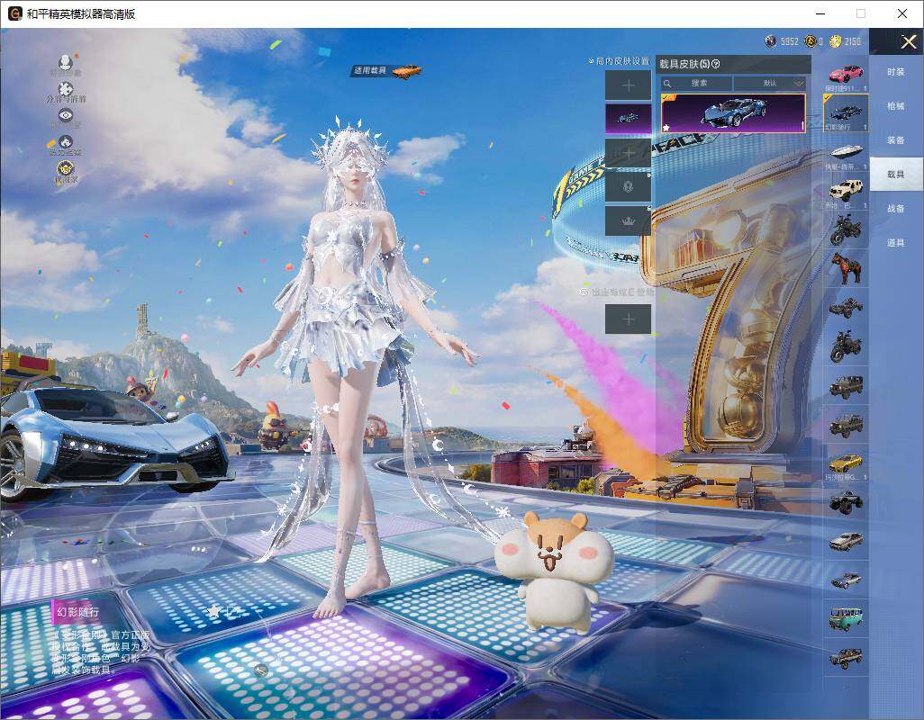This screenshot has height=720, width=924.
Task: Close the emulator window
Action: [902, 13]
